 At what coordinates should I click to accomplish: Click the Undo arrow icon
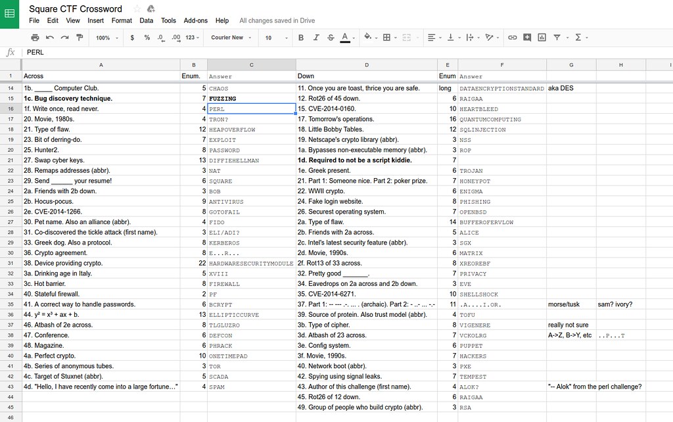tap(50, 37)
